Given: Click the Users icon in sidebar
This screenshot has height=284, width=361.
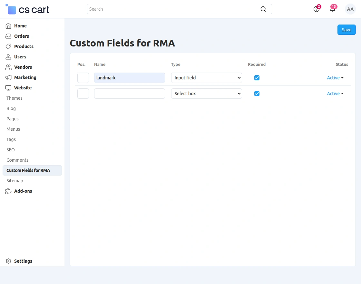Looking at the screenshot, I should [x=8, y=57].
